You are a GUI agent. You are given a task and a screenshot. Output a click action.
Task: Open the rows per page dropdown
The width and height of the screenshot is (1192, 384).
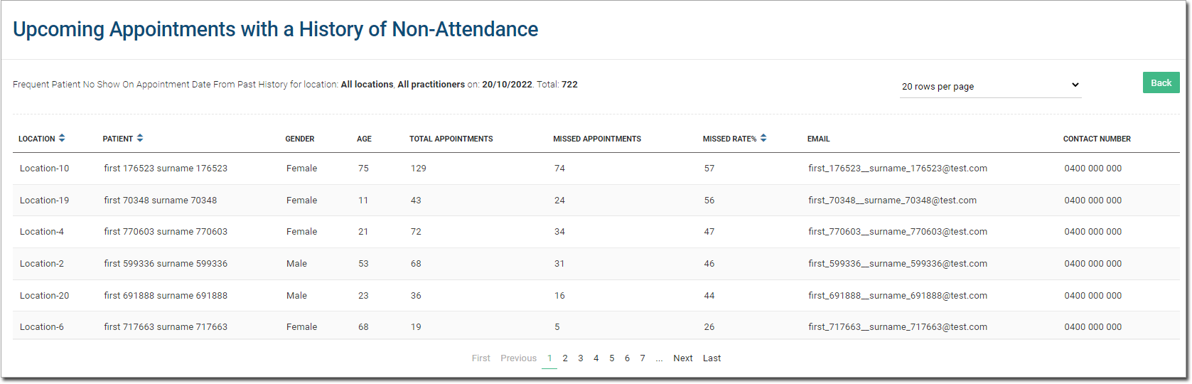coord(990,86)
